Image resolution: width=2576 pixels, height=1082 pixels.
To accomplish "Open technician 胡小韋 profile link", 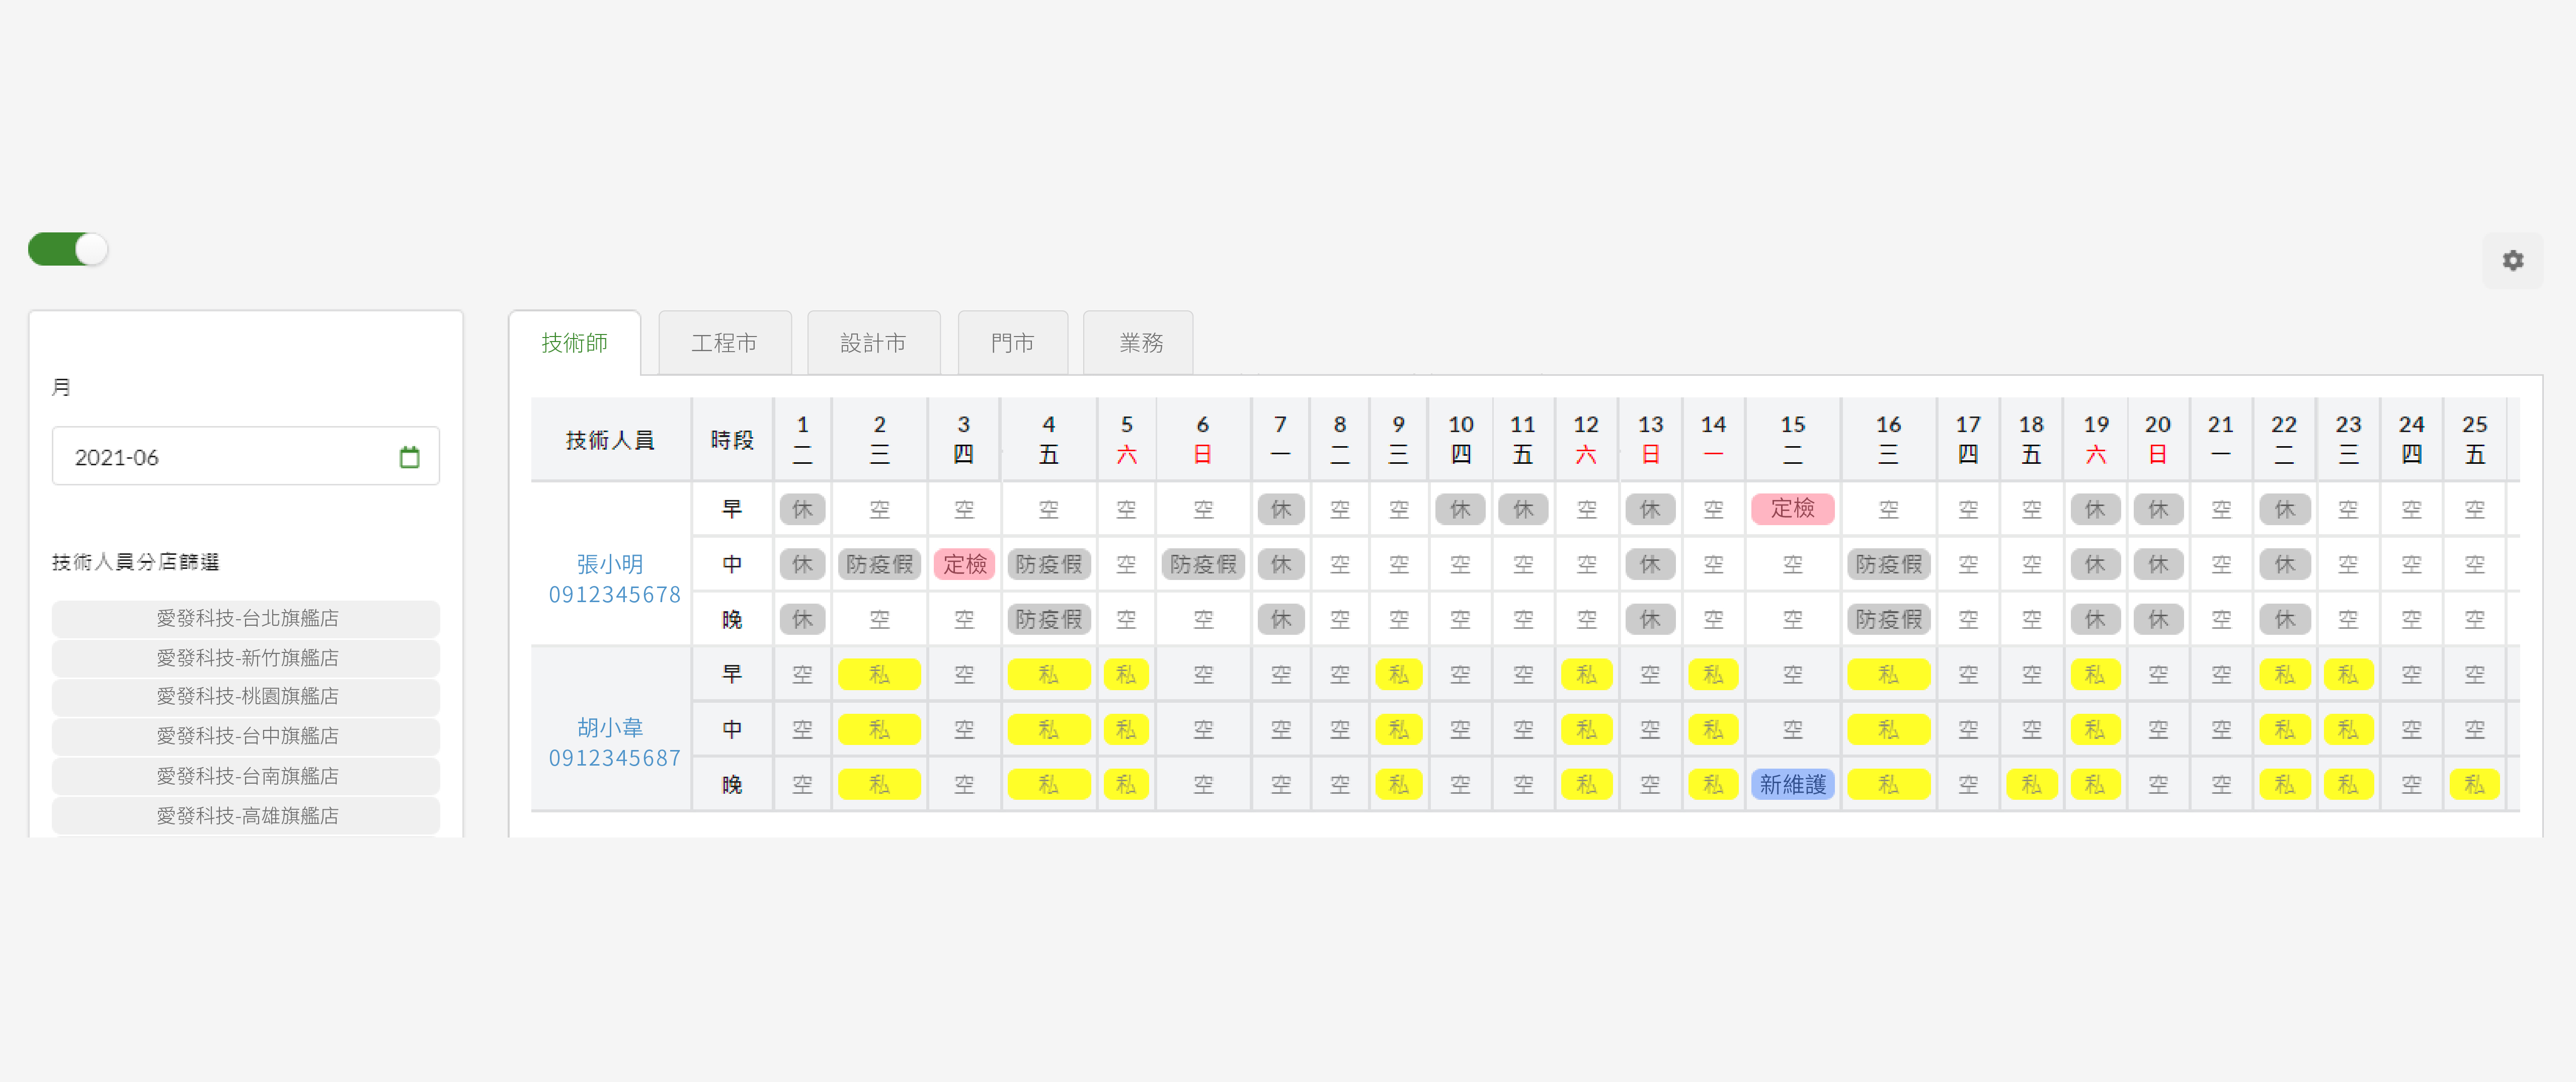I will pos(610,727).
